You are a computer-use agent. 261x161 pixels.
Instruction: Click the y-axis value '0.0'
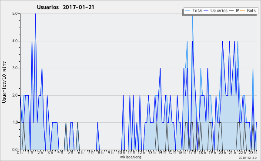pyautogui.click(x=15, y=150)
